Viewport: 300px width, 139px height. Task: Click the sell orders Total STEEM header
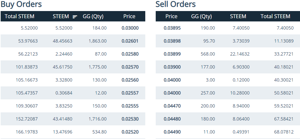coord(275,17)
